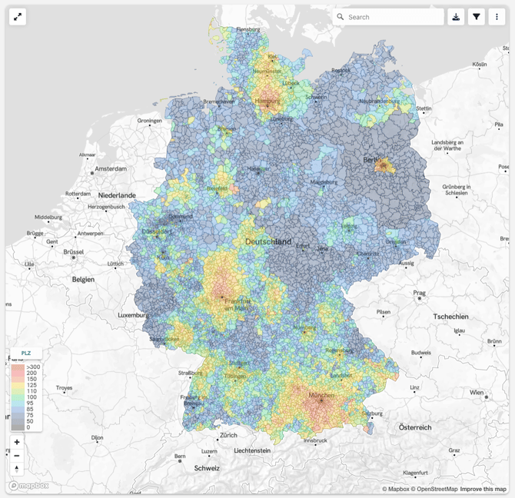Click the >300 red legend swatch
Viewport: 515px width, 498px height.
19,367
